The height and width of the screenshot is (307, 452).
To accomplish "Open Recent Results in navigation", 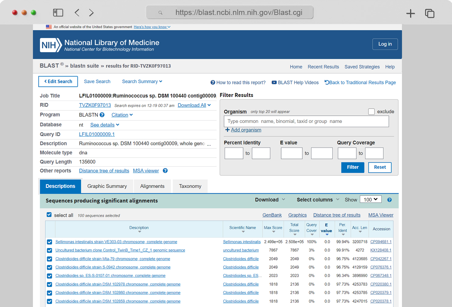I will pos(323,67).
